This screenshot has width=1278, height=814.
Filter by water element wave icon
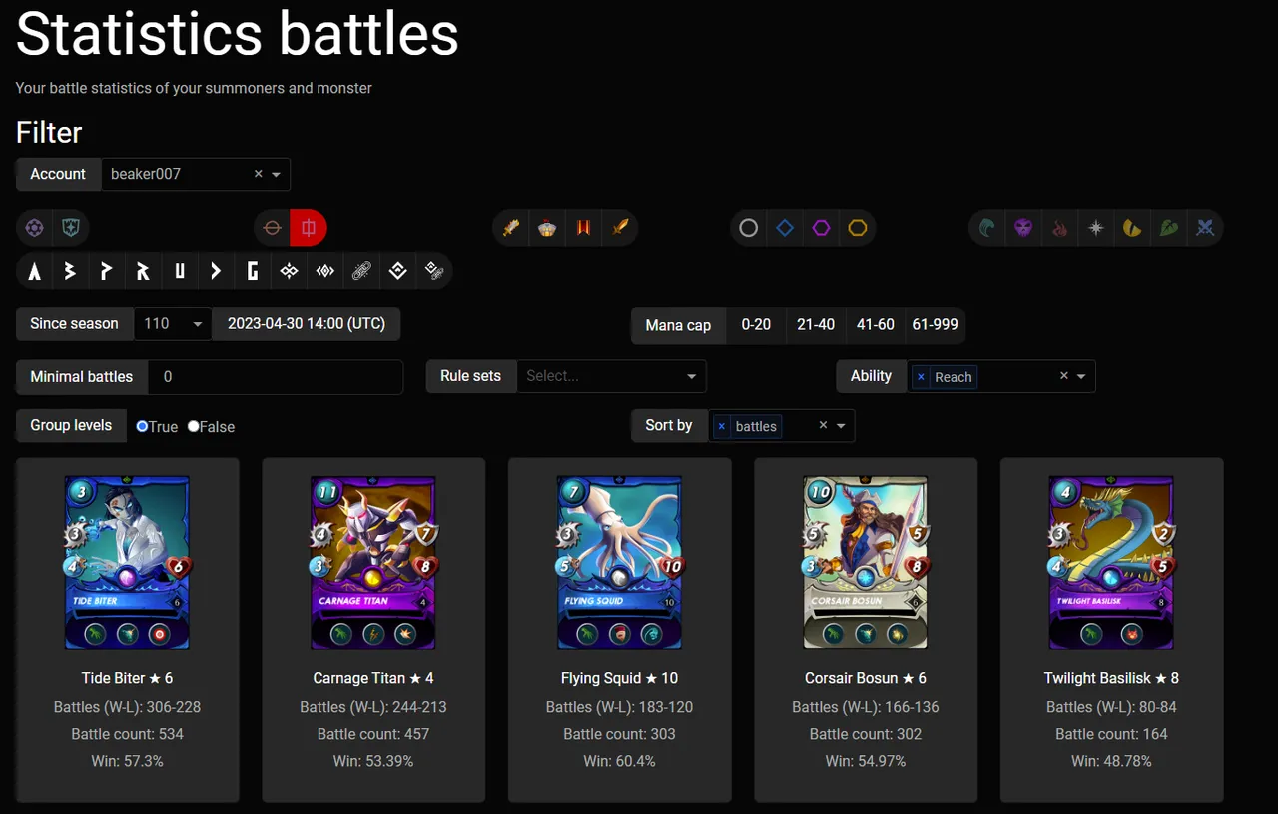[x=987, y=228]
